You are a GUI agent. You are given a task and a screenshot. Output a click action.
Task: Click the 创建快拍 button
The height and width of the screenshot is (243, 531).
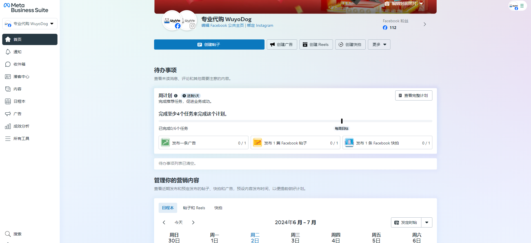point(350,44)
